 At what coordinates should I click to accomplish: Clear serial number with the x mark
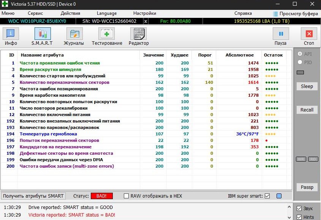(x=145, y=21)
